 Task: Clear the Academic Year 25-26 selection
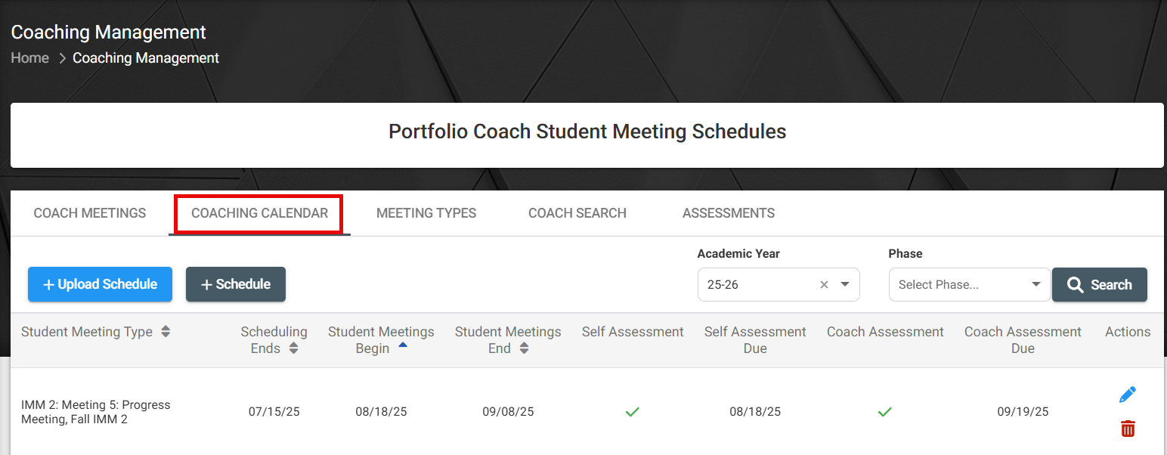[x=824, y=285]
